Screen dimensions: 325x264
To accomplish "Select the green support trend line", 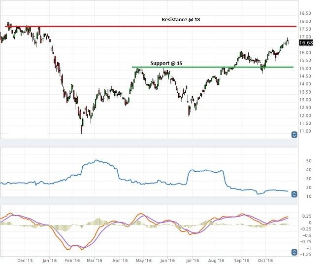I will [x=213, y=67].
